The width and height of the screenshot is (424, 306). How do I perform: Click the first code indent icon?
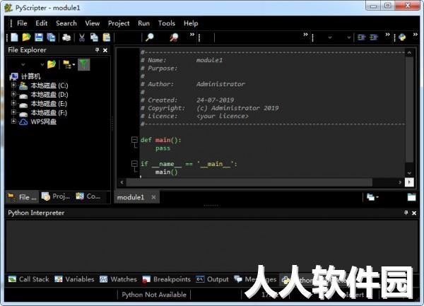click(x=361, y=37)
